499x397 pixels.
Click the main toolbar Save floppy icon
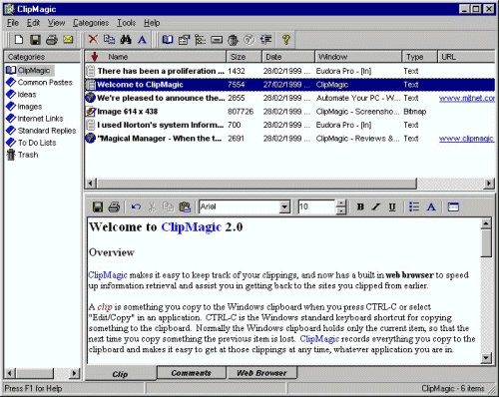pos(35,40)
